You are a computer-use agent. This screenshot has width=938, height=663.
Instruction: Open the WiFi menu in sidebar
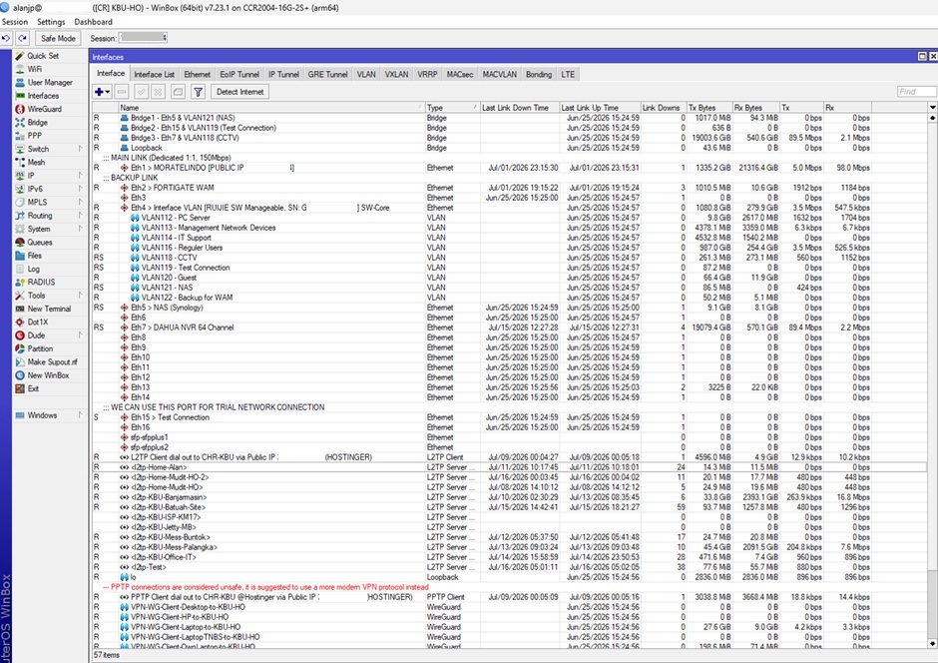pyautogui.click(x=34, y=69)
